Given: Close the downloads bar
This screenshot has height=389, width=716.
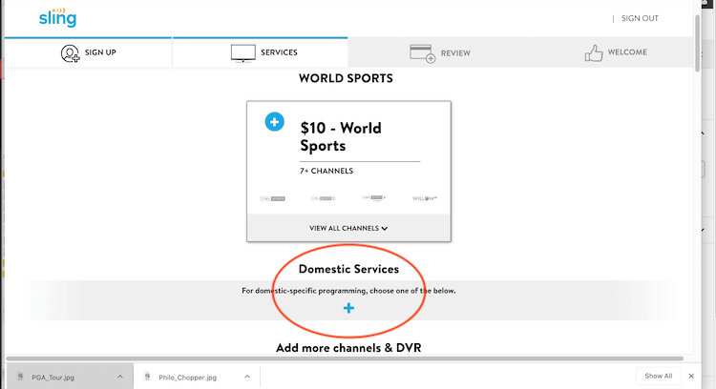Looking at the screenshot, I should 691,377.
